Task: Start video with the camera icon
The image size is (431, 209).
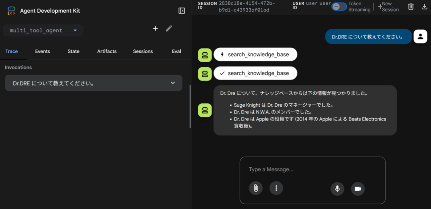Action: [x=358, y=189]
